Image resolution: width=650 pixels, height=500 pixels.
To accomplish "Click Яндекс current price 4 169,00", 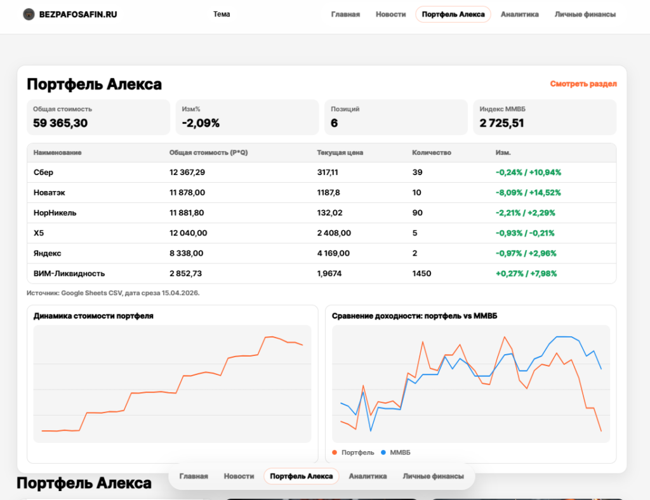I will tap(333, 254).
